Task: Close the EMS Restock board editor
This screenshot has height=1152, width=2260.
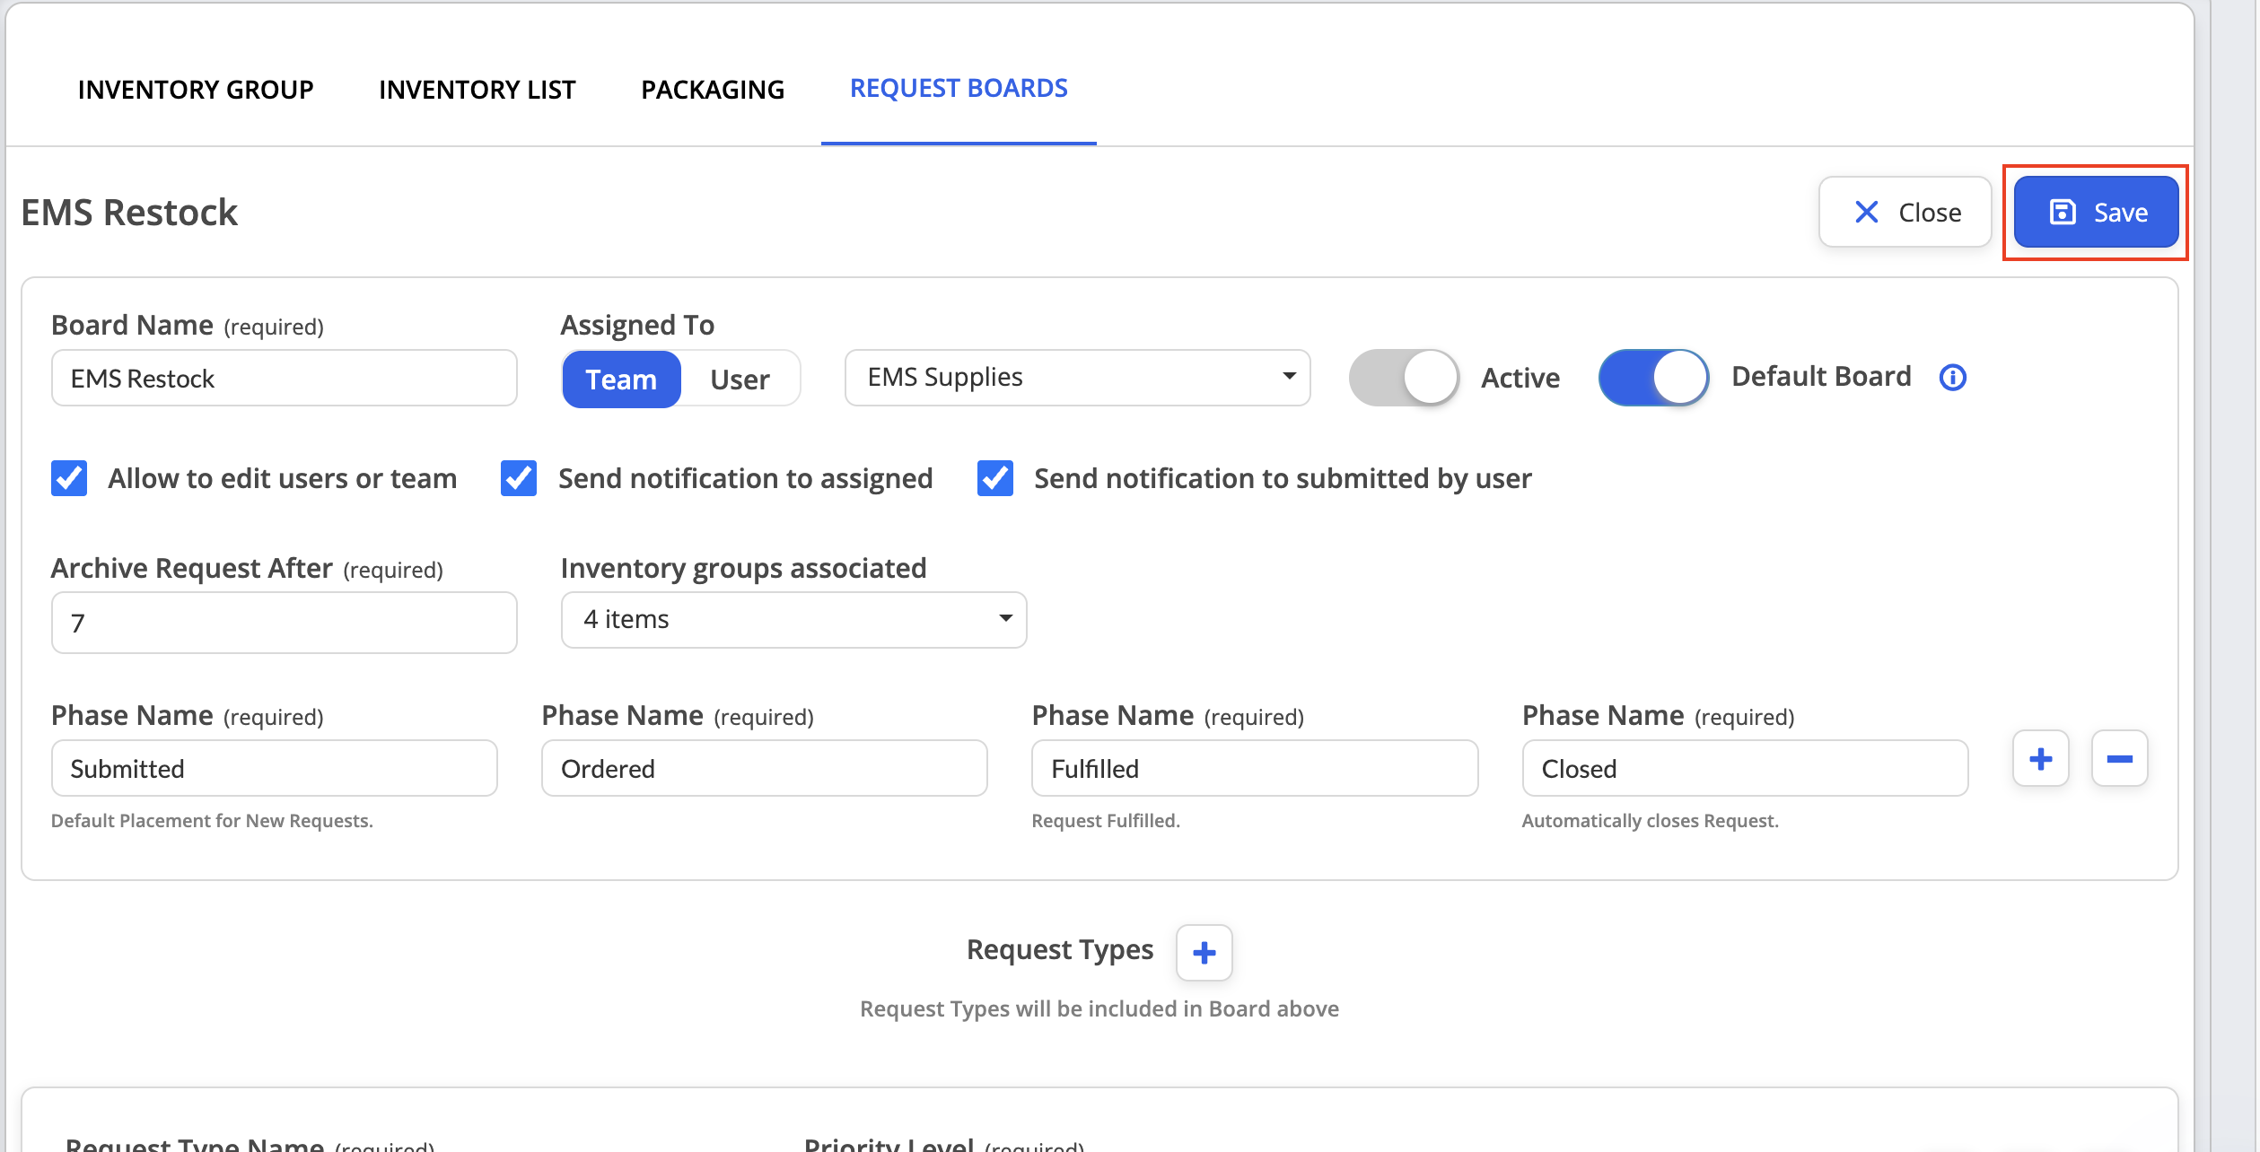Action: 1905,213
